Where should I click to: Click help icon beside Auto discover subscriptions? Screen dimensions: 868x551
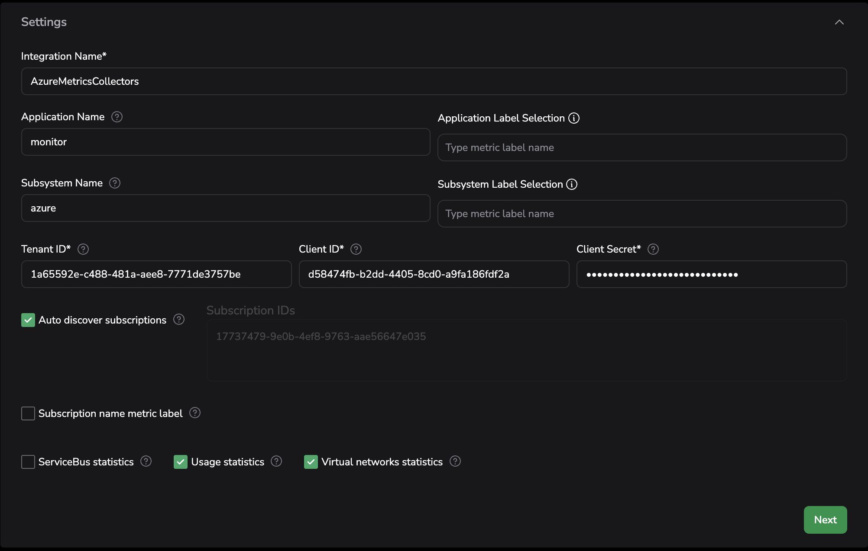pos(179,320)
